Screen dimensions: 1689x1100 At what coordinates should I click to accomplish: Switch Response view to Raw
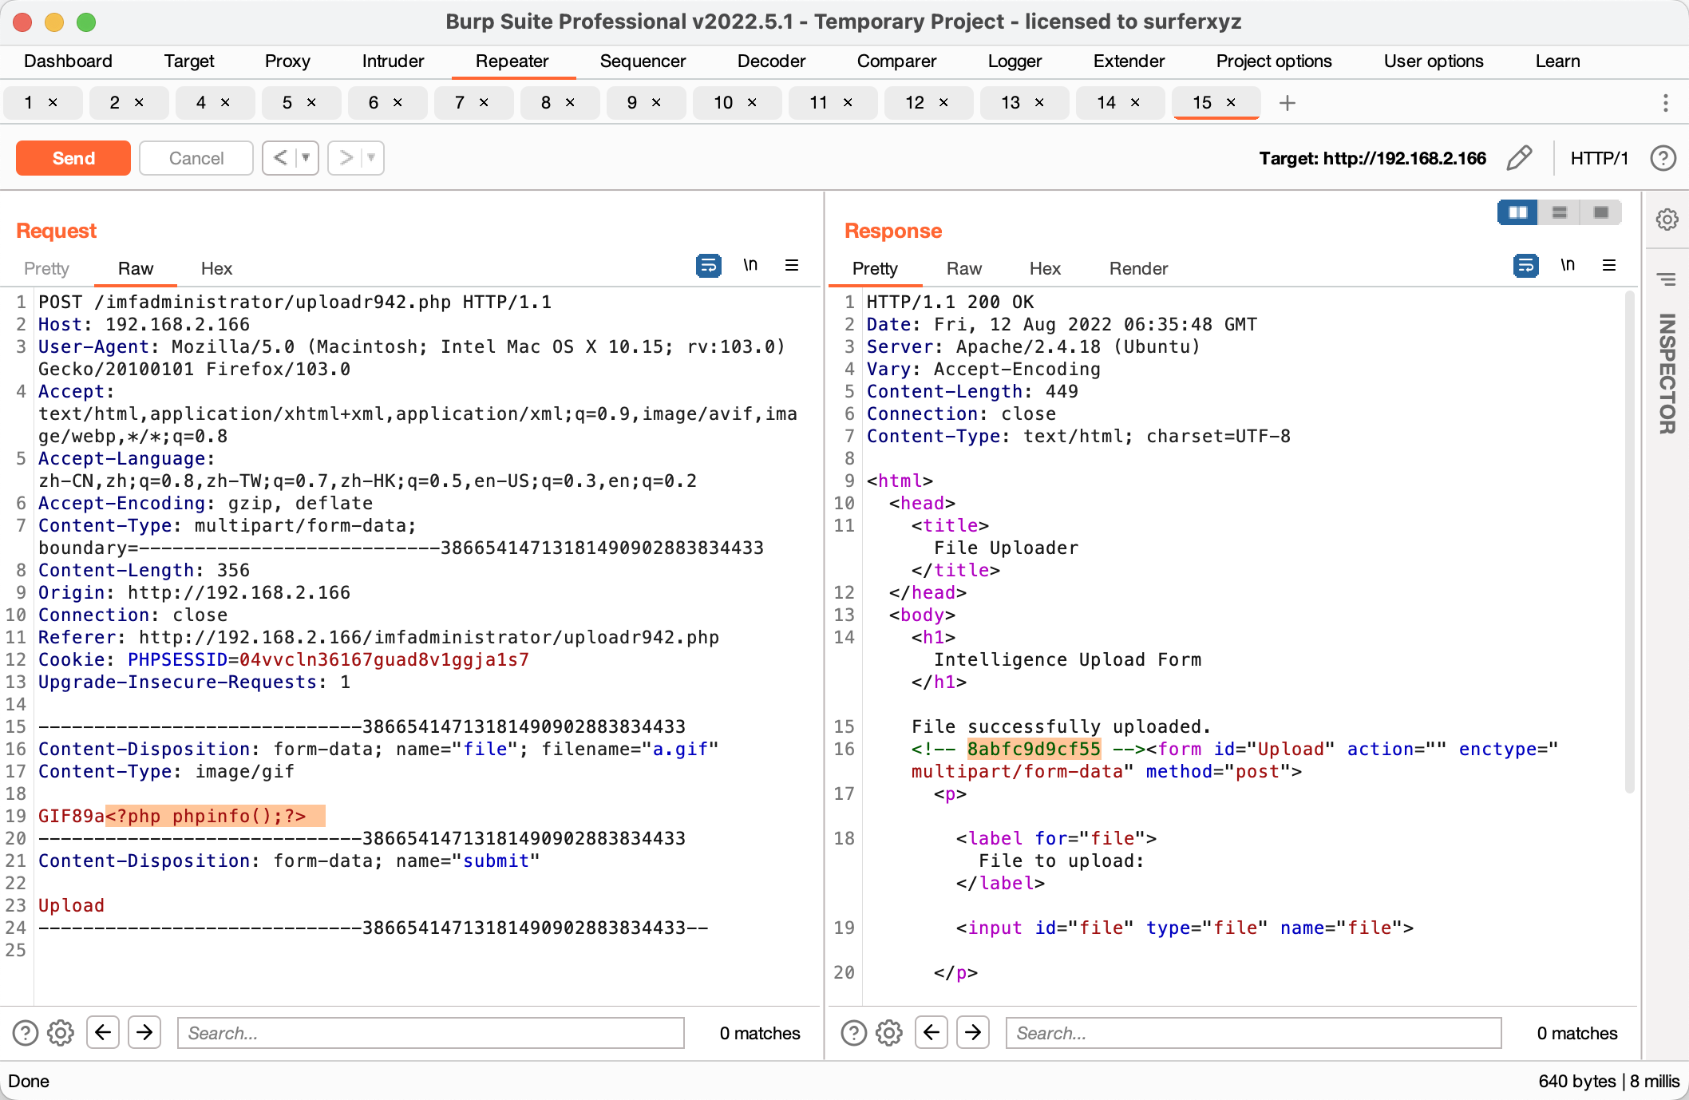(964, 269)
